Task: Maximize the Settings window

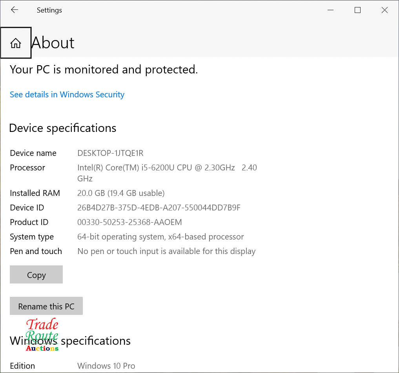Action: point(357,10)
